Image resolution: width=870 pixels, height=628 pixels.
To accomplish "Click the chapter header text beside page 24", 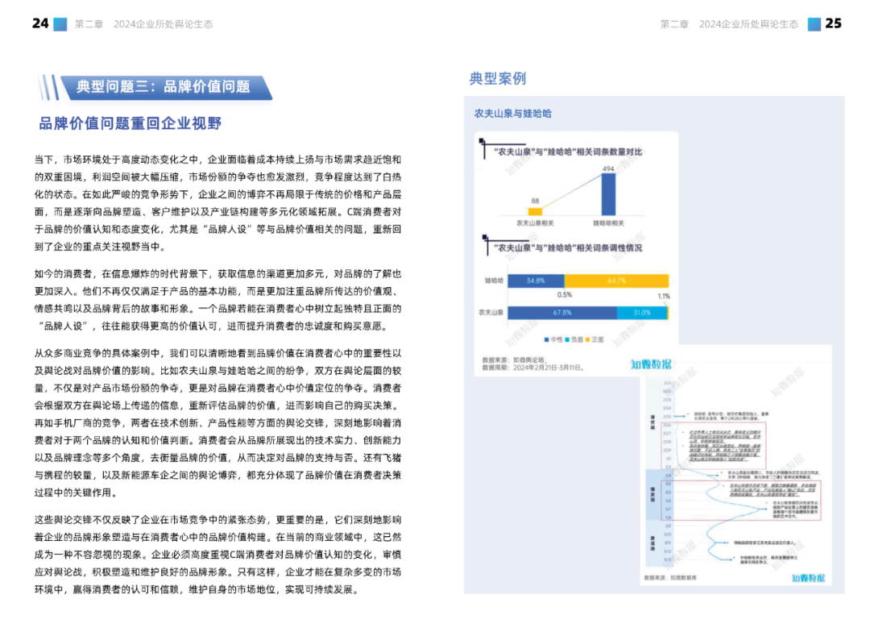I will tap(143, 24).
